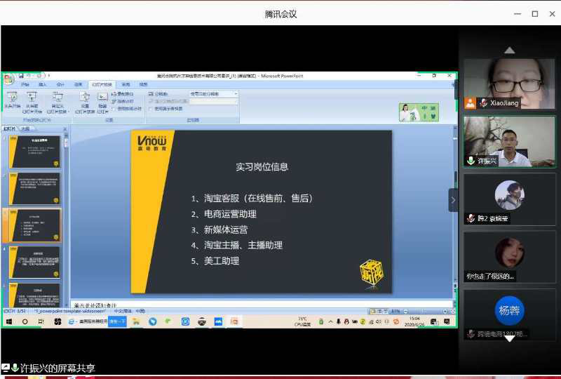Open the resolution dropdown in Monitors group
The height and width of the screenshot is (379, 561).
tap(213, 93)
